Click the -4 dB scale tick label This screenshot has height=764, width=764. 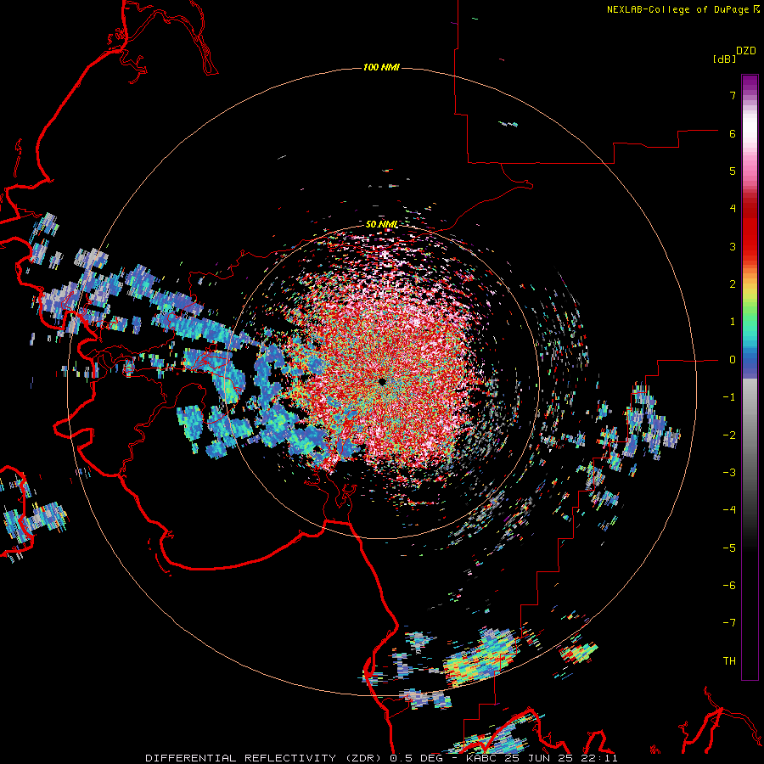729,510
